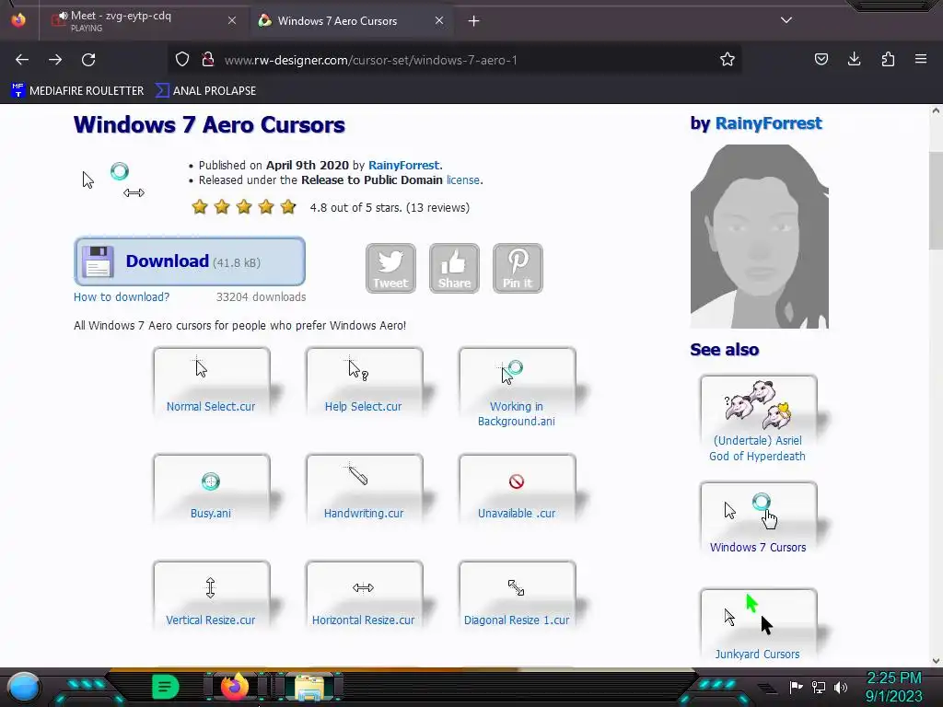
Task: Open the Windows 7 Cursors set
Action: point(759,519)
